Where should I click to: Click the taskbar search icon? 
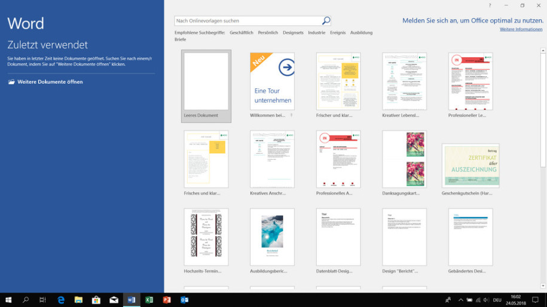tap(26, 300)
